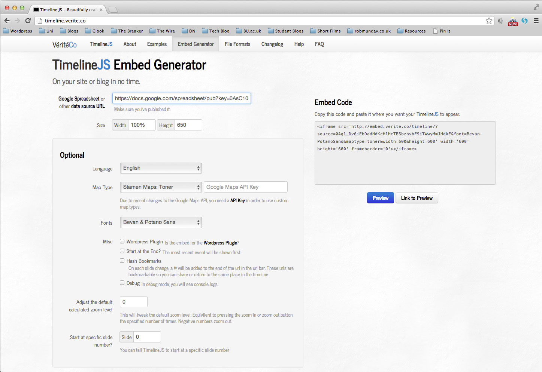The width and height of the screenshot is (542, 372).
Task: Check the Start at the End option
Action: click(122, 251)
